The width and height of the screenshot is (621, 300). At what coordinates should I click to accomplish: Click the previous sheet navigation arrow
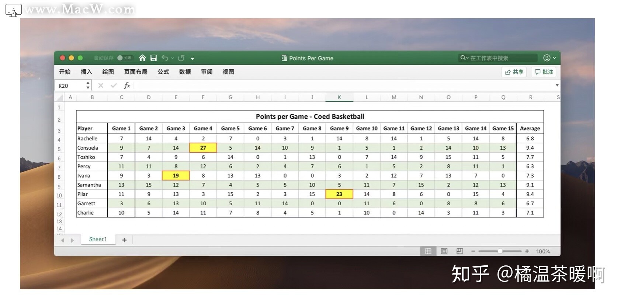click(x=63, y=240)
